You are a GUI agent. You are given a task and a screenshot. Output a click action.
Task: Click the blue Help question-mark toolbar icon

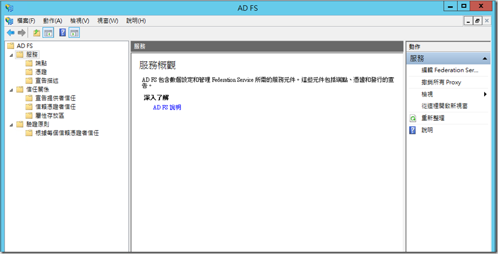(x=62, y=33)
